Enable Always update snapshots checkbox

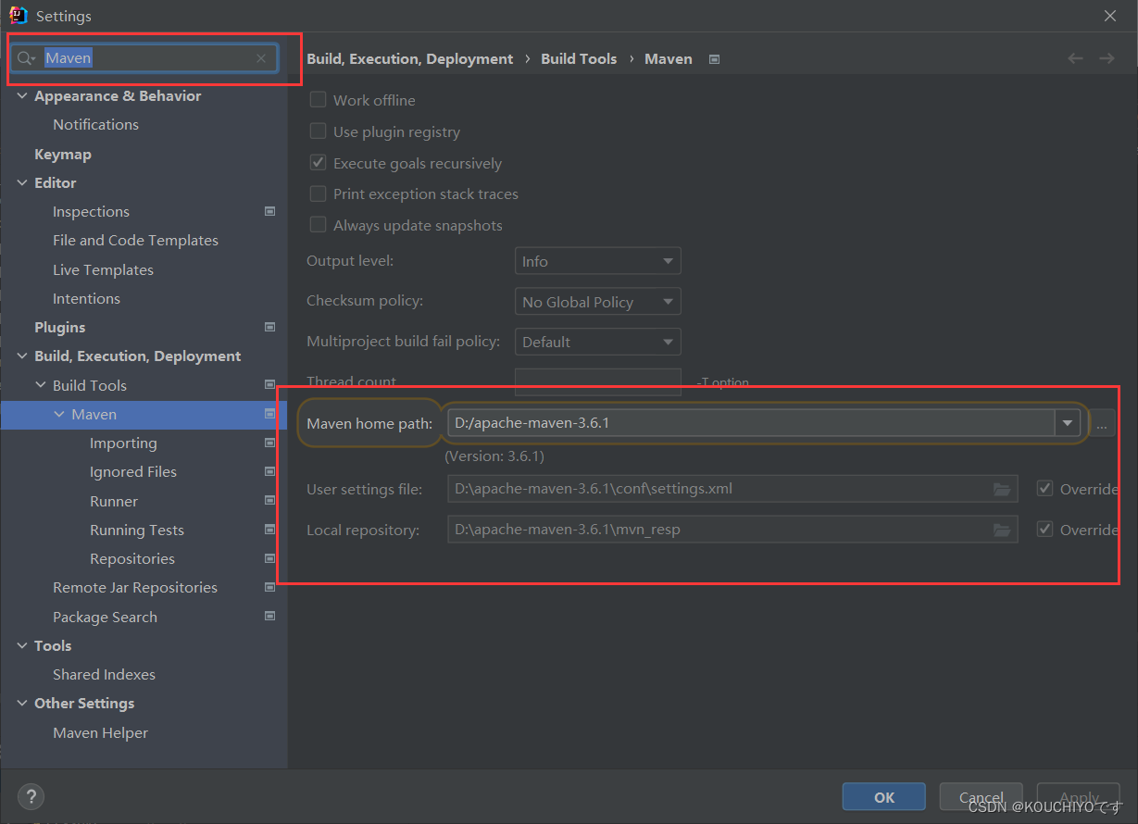[318, 225]
